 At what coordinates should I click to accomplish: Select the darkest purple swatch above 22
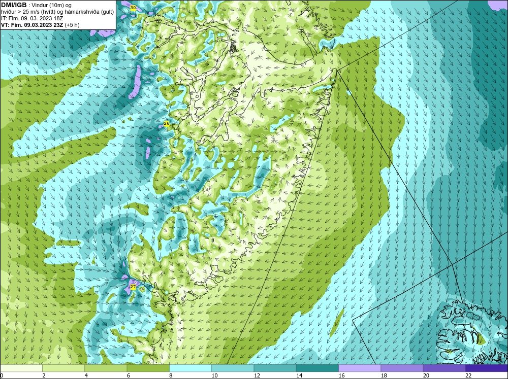point(487,368)
